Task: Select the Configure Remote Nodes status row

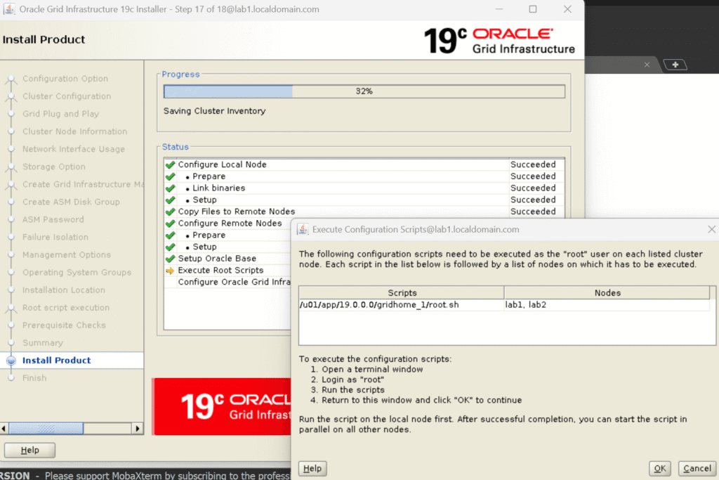Action: [x=227, y=223]
